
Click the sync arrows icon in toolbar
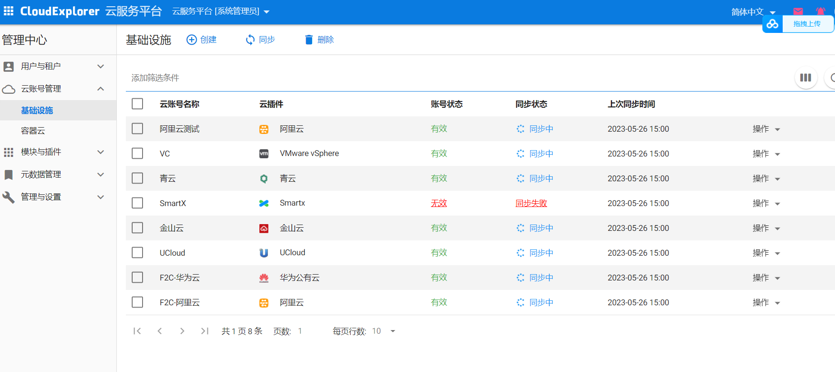(x=250, y=40)
